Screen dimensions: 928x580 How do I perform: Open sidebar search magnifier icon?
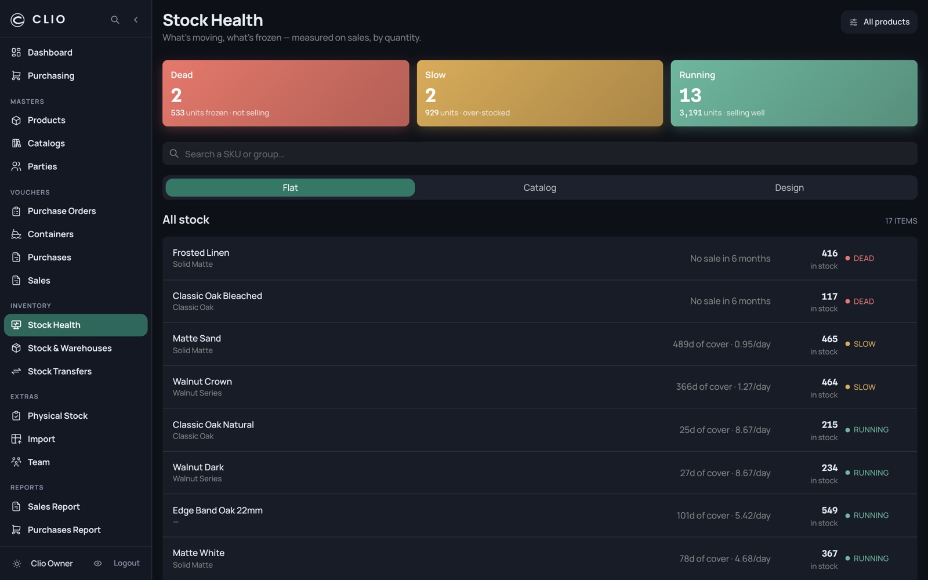tap(115, 20)
